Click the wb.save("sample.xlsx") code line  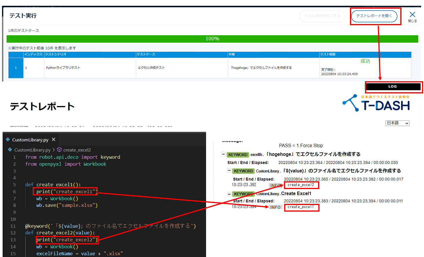[x=67, y=205]
